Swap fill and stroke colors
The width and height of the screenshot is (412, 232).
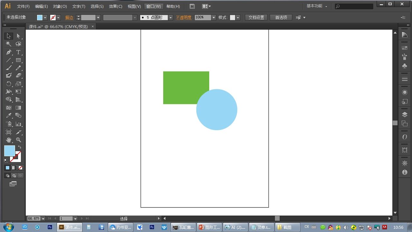pyautogui.click(x=20, y=147)
